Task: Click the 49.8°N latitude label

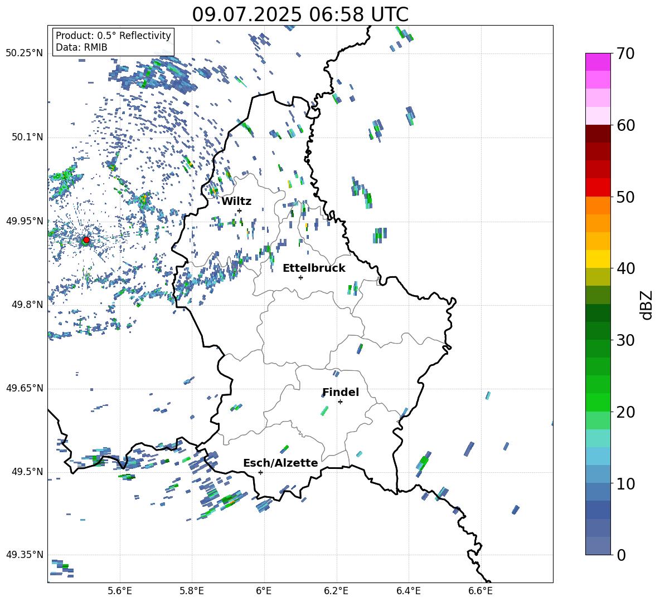Action: [x=27, y=305]
